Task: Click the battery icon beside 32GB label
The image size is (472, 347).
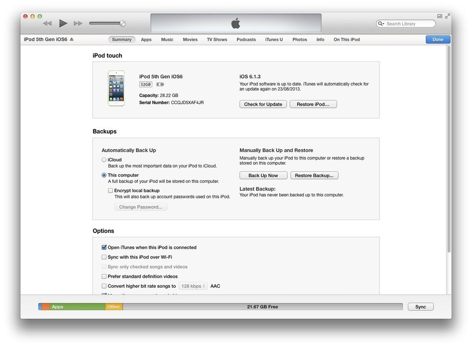Action: click(x=160, y=84)
